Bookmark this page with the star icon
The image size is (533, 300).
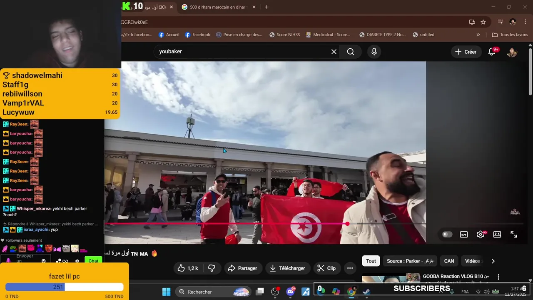click(483, 22)
